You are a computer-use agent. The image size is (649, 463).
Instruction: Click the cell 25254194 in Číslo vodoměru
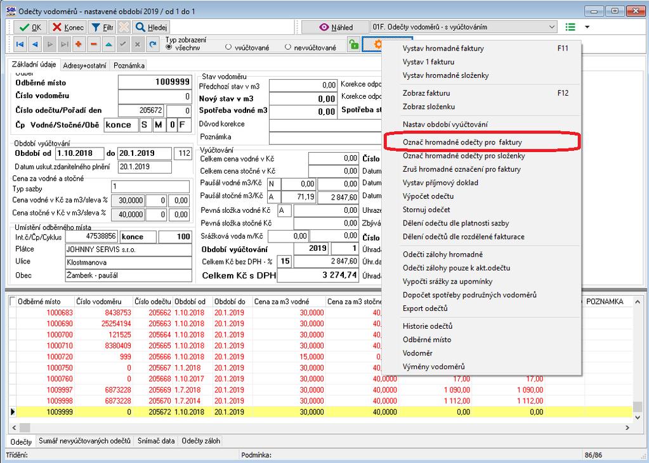click(x=104, y=324)
